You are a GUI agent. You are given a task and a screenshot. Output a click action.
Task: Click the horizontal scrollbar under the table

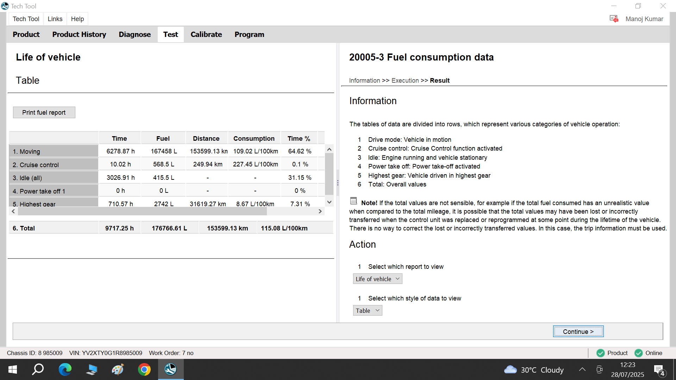[142, 211]
